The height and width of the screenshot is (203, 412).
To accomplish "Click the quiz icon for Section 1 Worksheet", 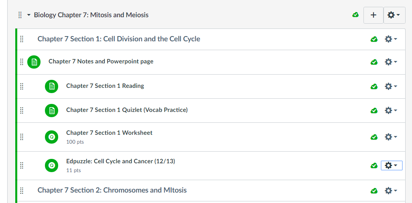I will point(51,137).
